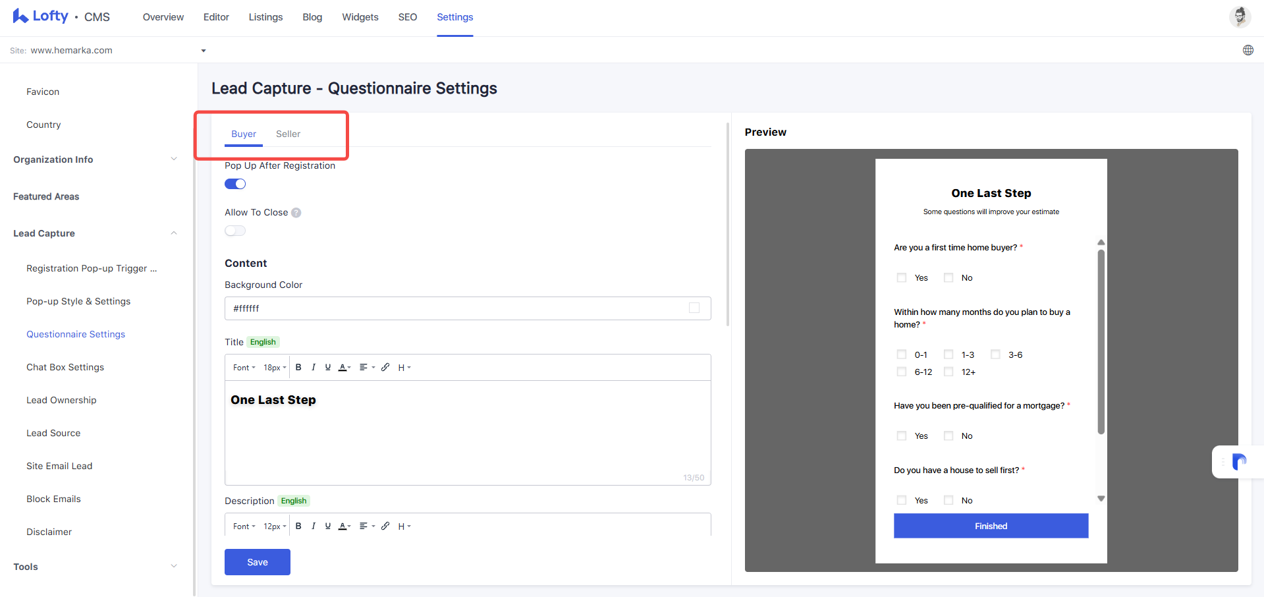
Task: Check No for house to sell first
Action: click(948, 500)
